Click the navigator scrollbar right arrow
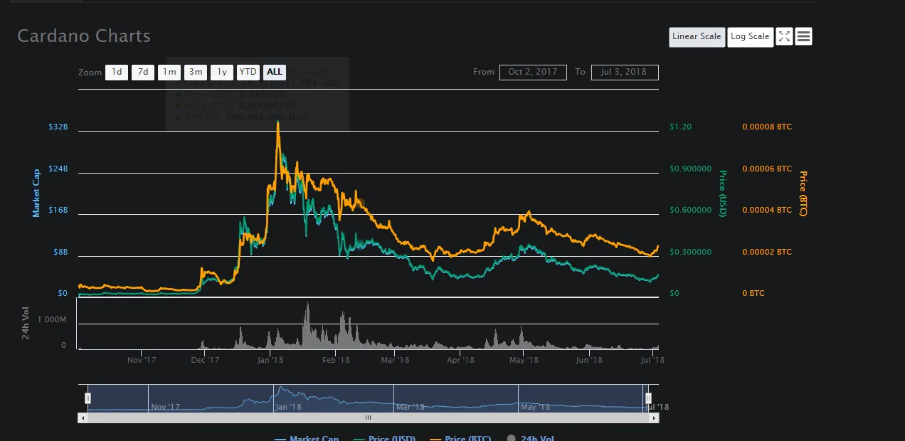This screenshot has width=905, height=441. coord(654,418)
